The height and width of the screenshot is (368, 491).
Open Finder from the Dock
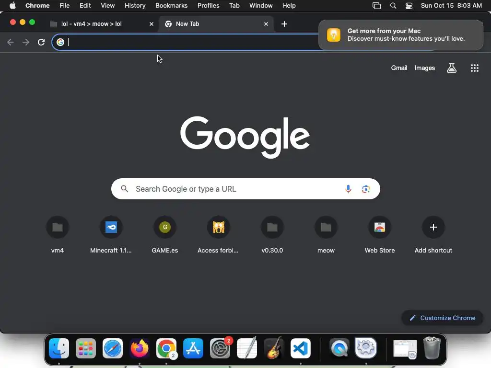point(59,348)
